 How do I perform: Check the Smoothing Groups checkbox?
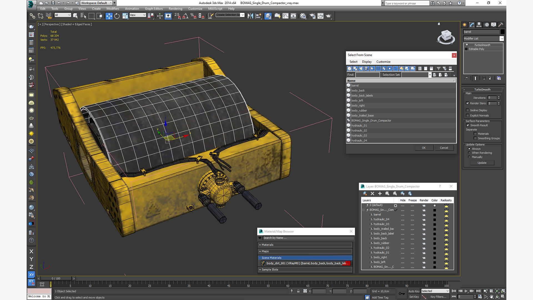tap(475, 138)
